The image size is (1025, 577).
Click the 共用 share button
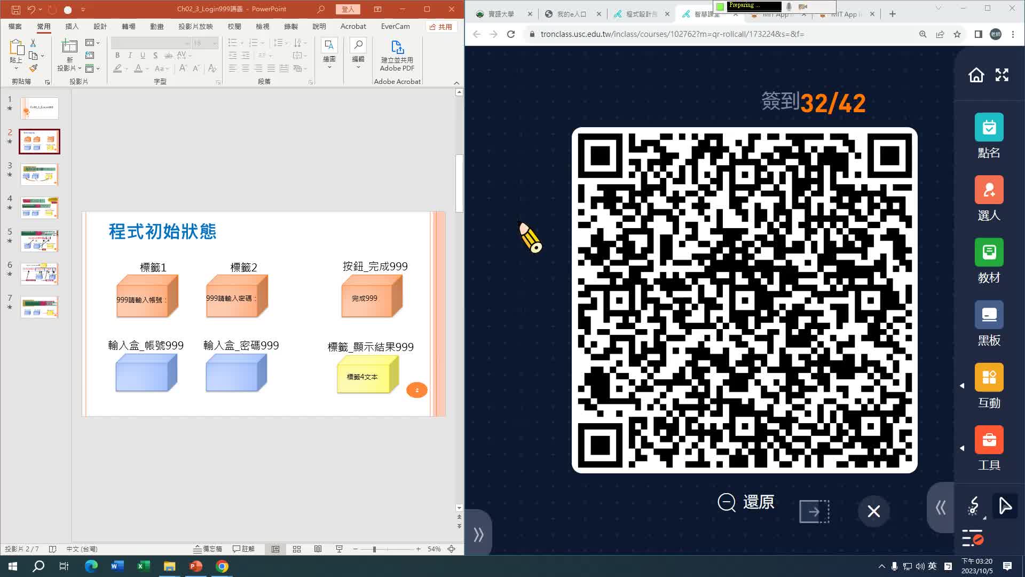point(441,27)
